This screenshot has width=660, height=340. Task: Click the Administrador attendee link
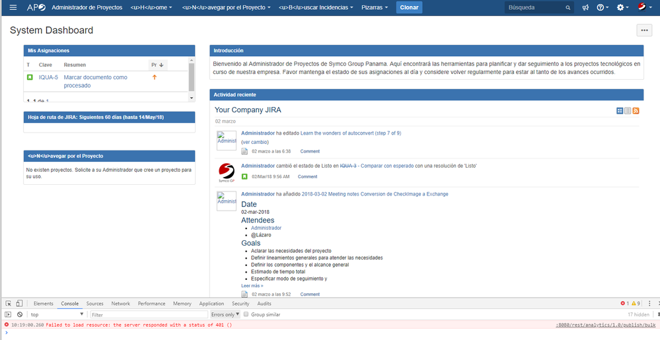coord(266,228)
